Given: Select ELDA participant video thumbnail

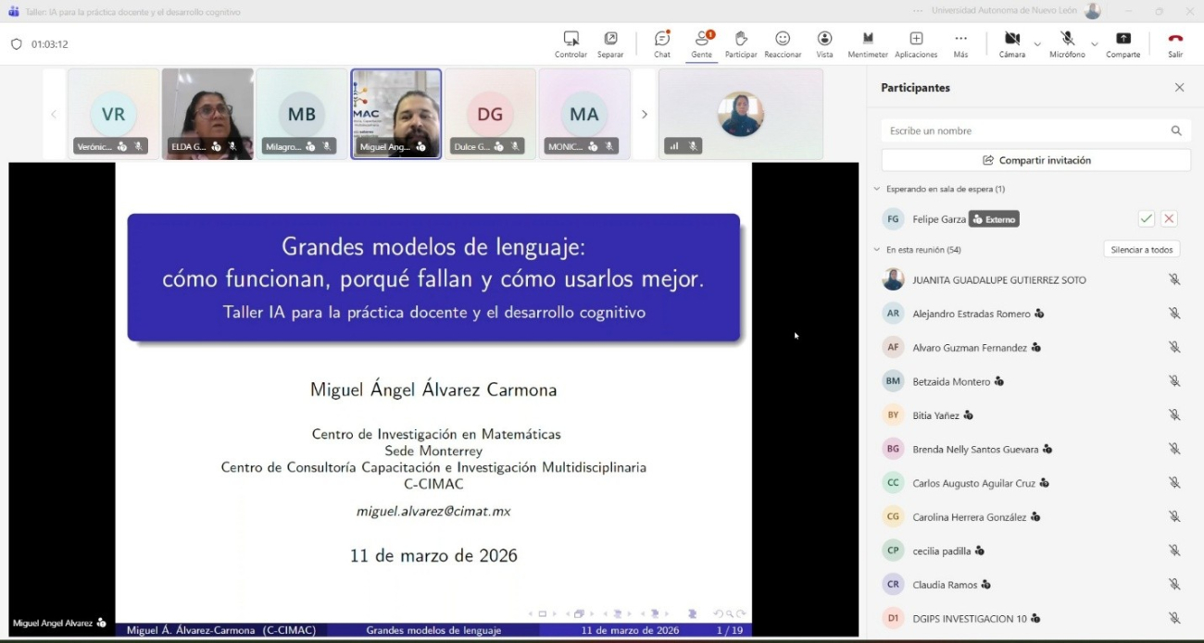Looking at the screenshot, I should 207,113.
